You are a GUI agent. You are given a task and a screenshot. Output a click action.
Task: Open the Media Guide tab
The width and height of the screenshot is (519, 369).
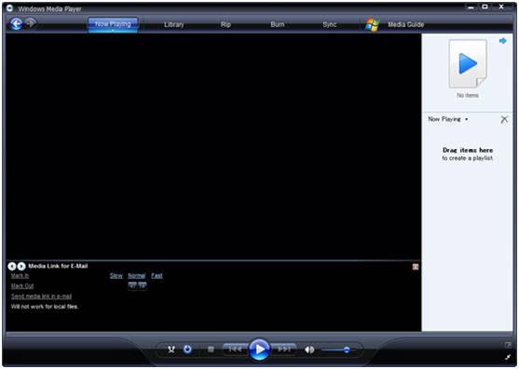point(406,24)
